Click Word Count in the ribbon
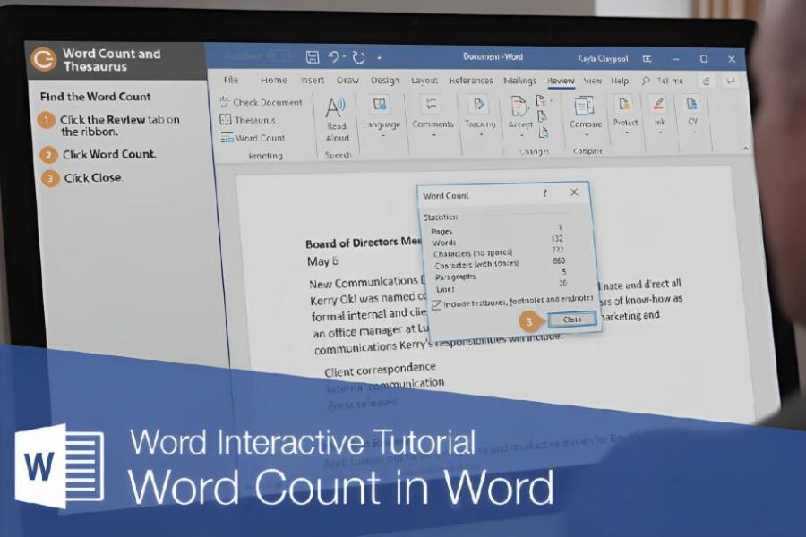This screenshot has width=806, height=537. click(x=253, y=138)
